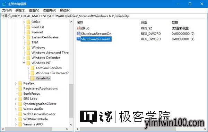208x132 pixels.
Task: Click tree pane horizontal scroll left arrow
Action: click(x=3, y=129)
